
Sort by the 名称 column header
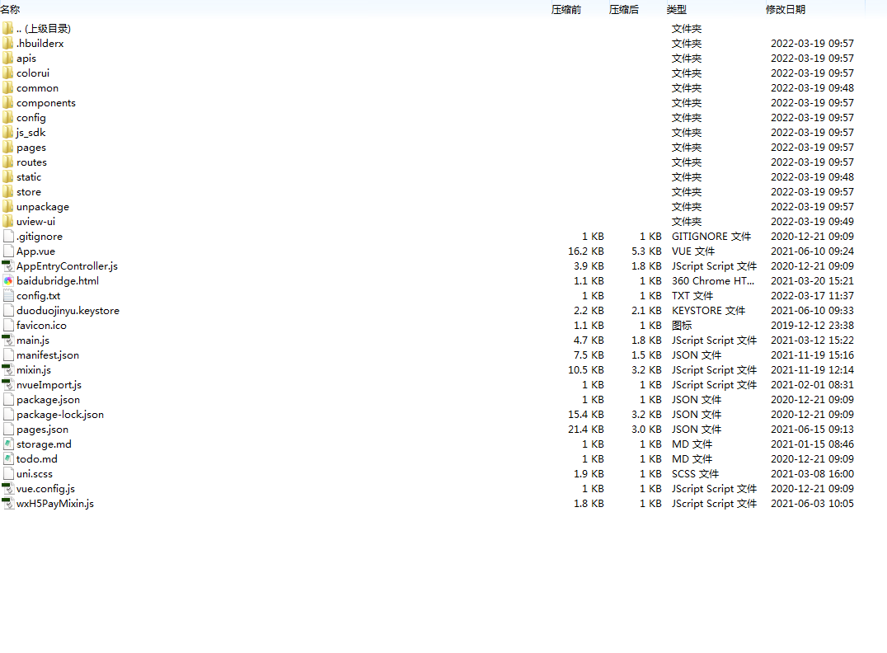[x=10, y=10]
